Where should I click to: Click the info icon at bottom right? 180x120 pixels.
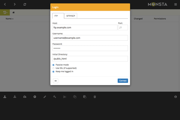[175, 97]
